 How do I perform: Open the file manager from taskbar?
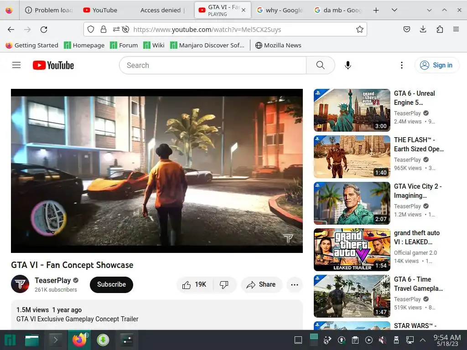click(x=32, y=340)
